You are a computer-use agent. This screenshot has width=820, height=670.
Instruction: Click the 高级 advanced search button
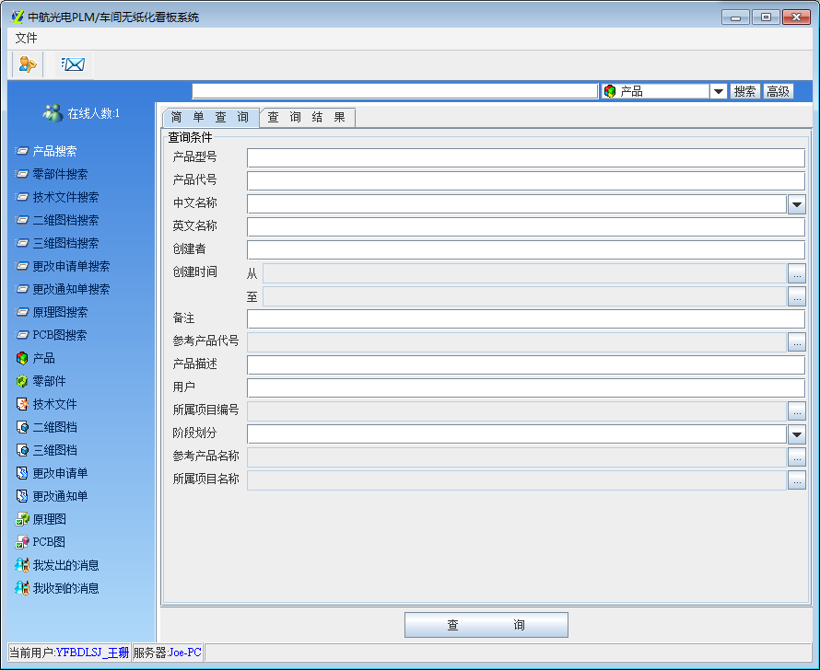pyautogui.click(x=779, y=91)
